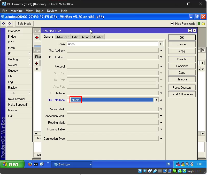Click VirtualBox USB status icon
207x175 pixels.
155,171
